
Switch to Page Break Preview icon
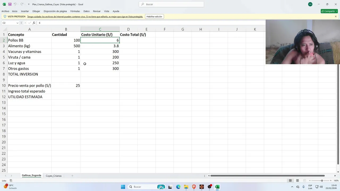(305, 181)
